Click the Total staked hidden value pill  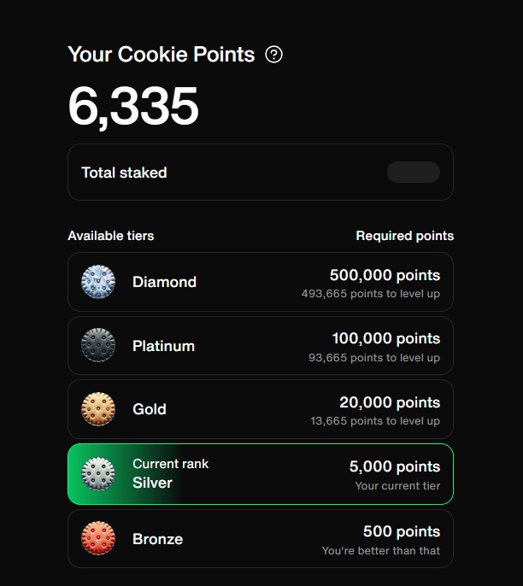414,173
